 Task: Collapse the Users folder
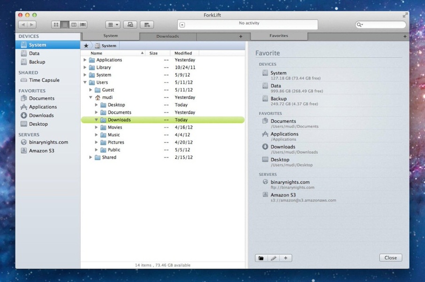(85, 82)
